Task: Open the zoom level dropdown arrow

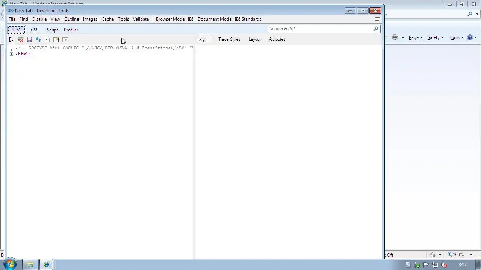Action: 471,255
